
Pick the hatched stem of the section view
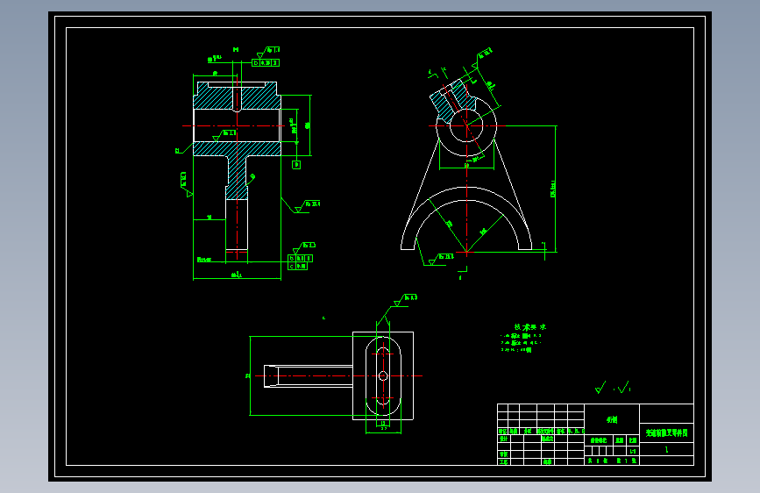[x=237, y=177]
